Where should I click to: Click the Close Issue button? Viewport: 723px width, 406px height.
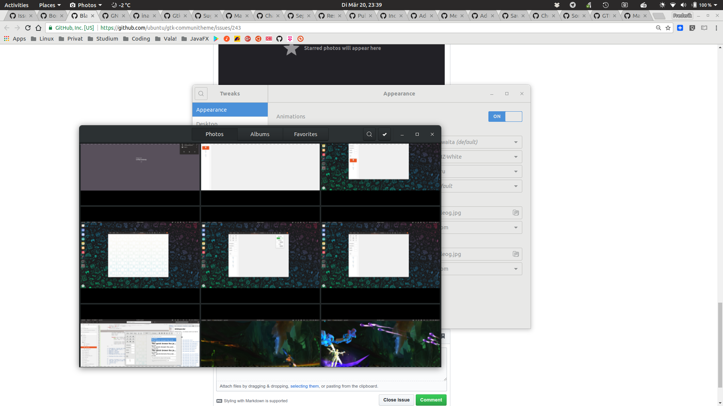tap(396, 400)
